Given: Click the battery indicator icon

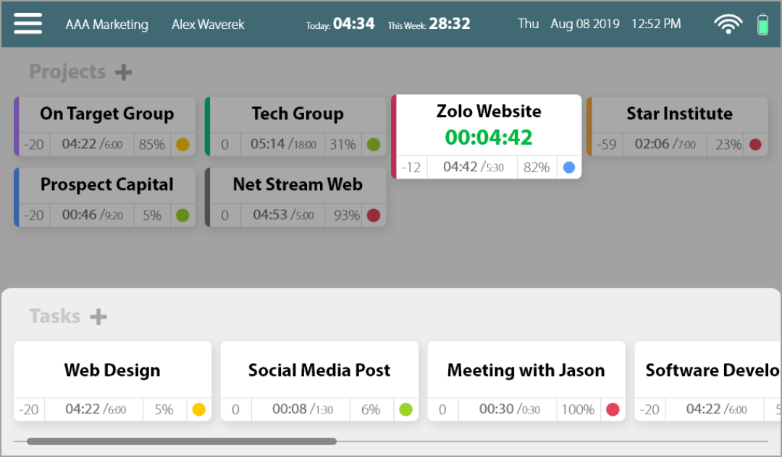Looking at the screenshot, I should 762,25.
